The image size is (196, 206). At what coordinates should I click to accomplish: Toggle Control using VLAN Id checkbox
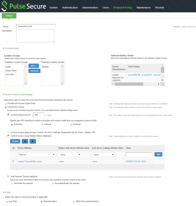[8, 115]
